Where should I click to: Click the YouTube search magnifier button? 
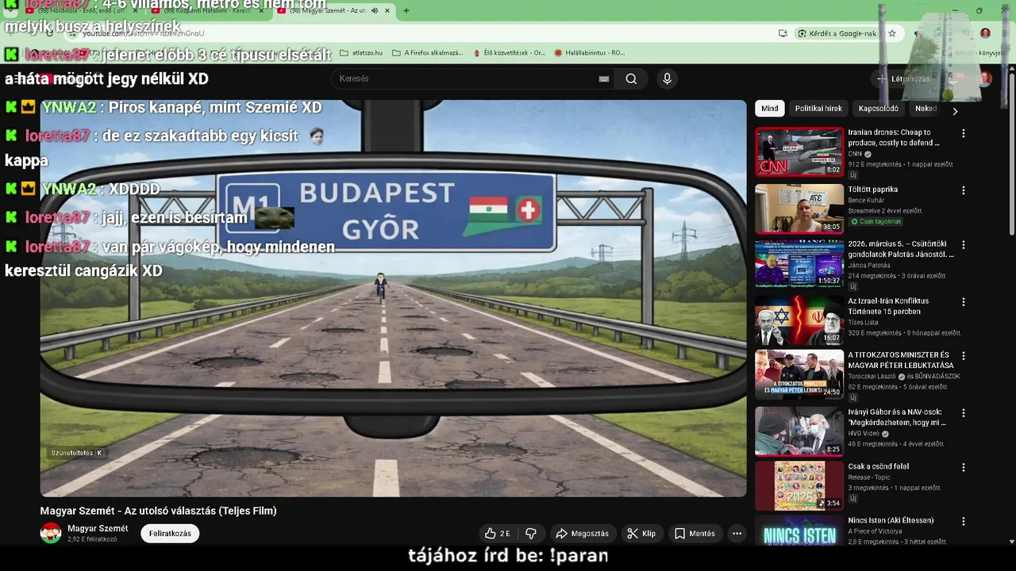point(631,79)
